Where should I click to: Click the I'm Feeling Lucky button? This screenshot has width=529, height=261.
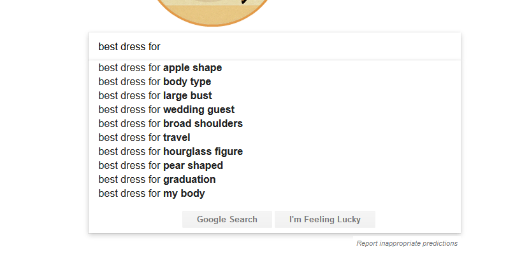coord(325,220)
